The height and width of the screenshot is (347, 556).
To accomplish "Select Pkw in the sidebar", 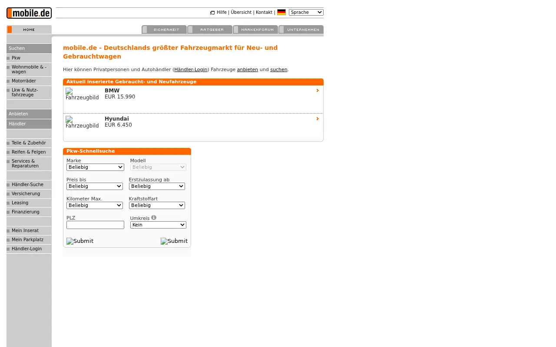I will coord(29,58).
